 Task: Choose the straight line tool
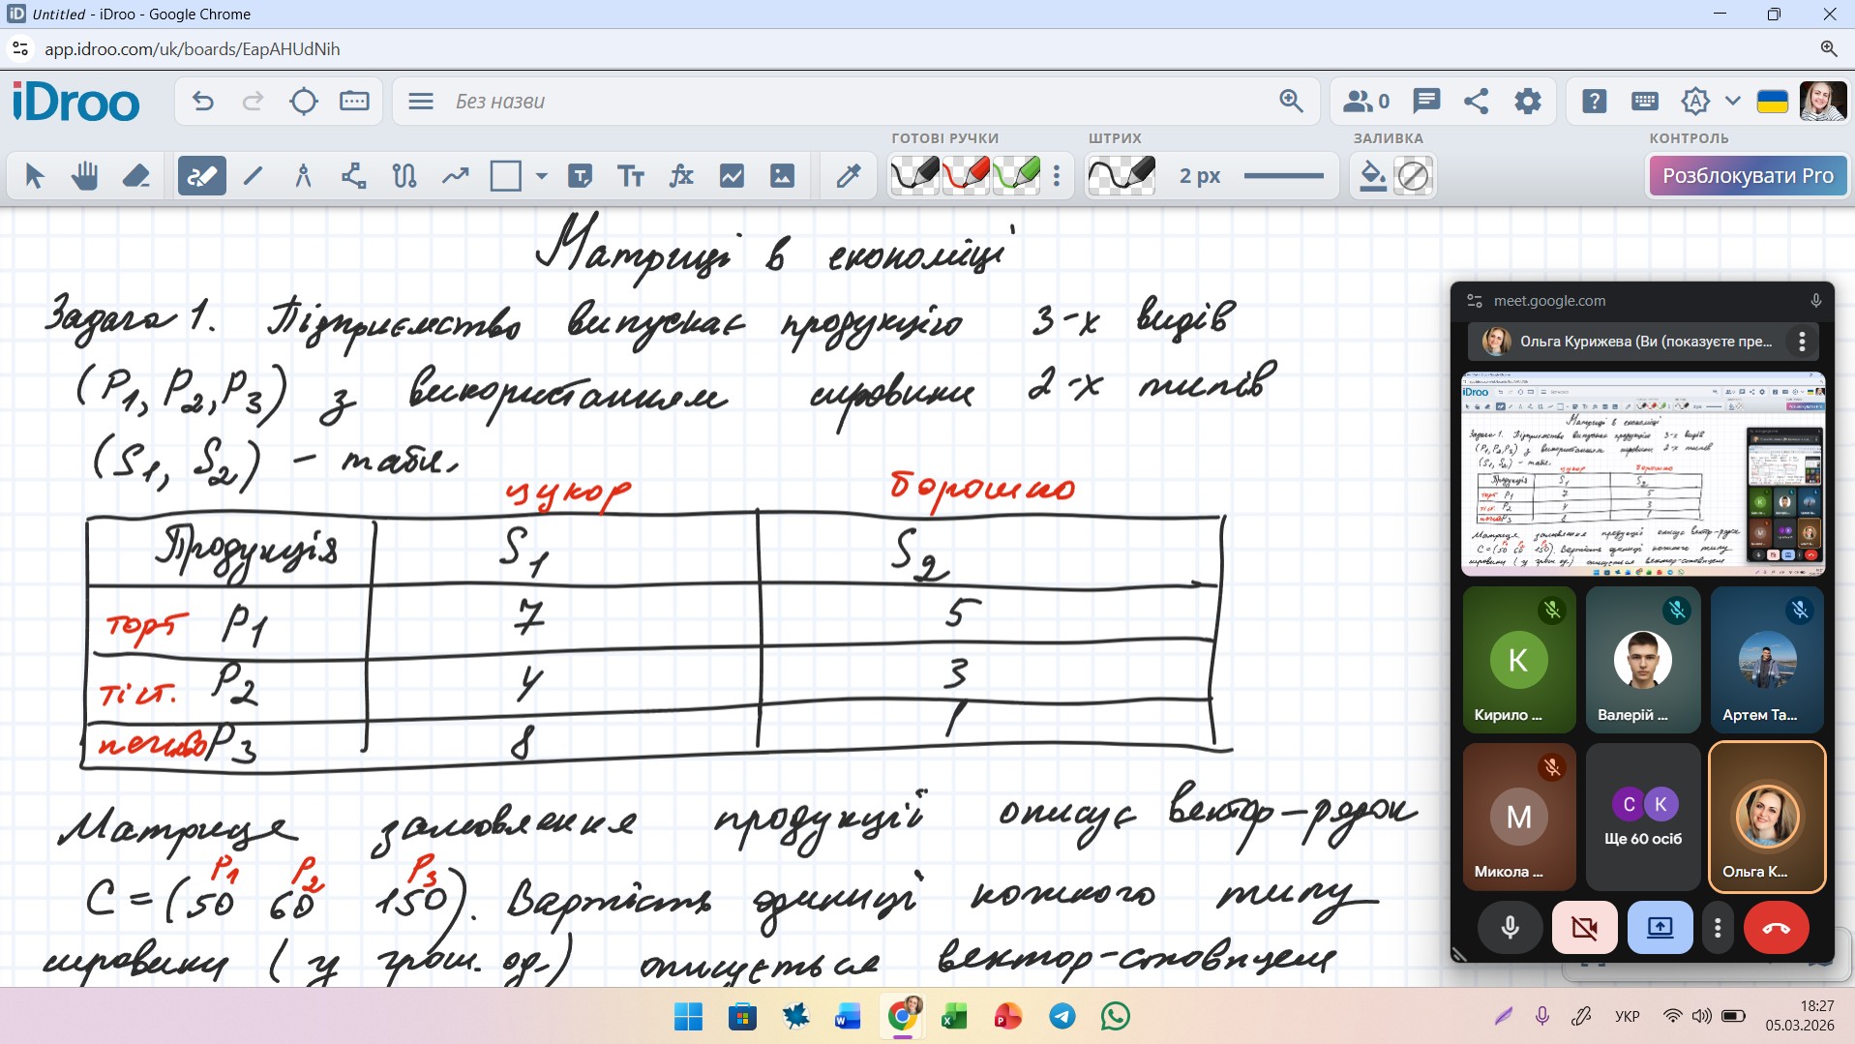pos(253,176)
